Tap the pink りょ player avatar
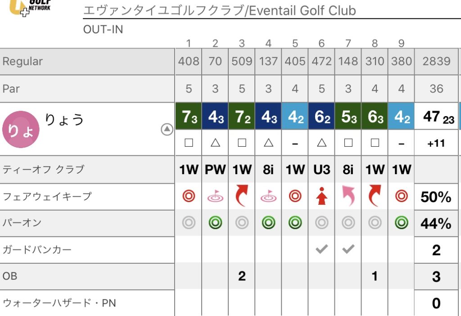The height and width of the screenshot is (316, 461). [21, 129]
